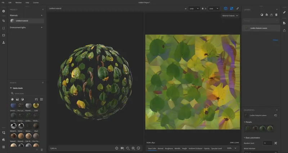The height and width of the screenshot is (153, 288).
Task: Click the Clone Stamp tool icon
Action: [4, 42]
